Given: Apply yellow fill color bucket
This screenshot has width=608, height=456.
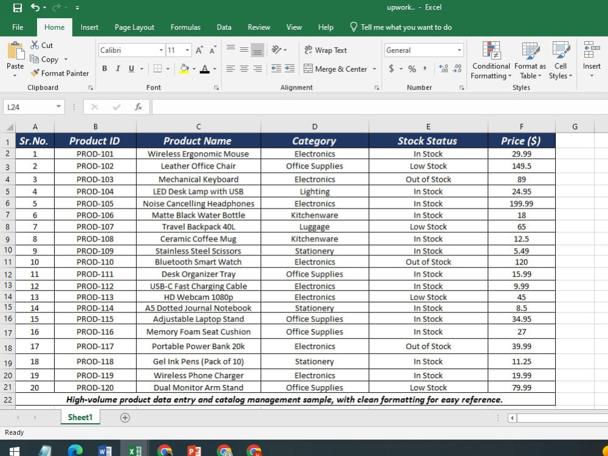Looking at the screenshot, I should coord(184,69).
